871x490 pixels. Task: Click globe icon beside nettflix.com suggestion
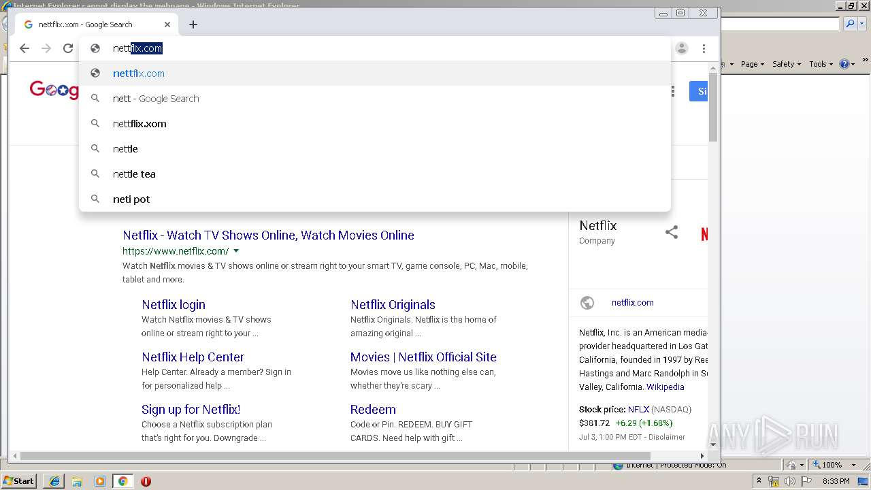[x=95, y=73]
